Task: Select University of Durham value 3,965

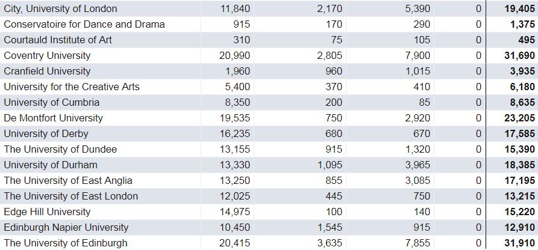Action: pos(418,165)
